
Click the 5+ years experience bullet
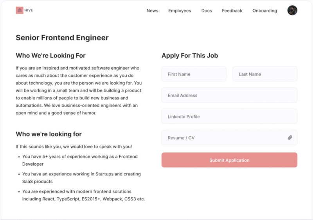point(80,160)
